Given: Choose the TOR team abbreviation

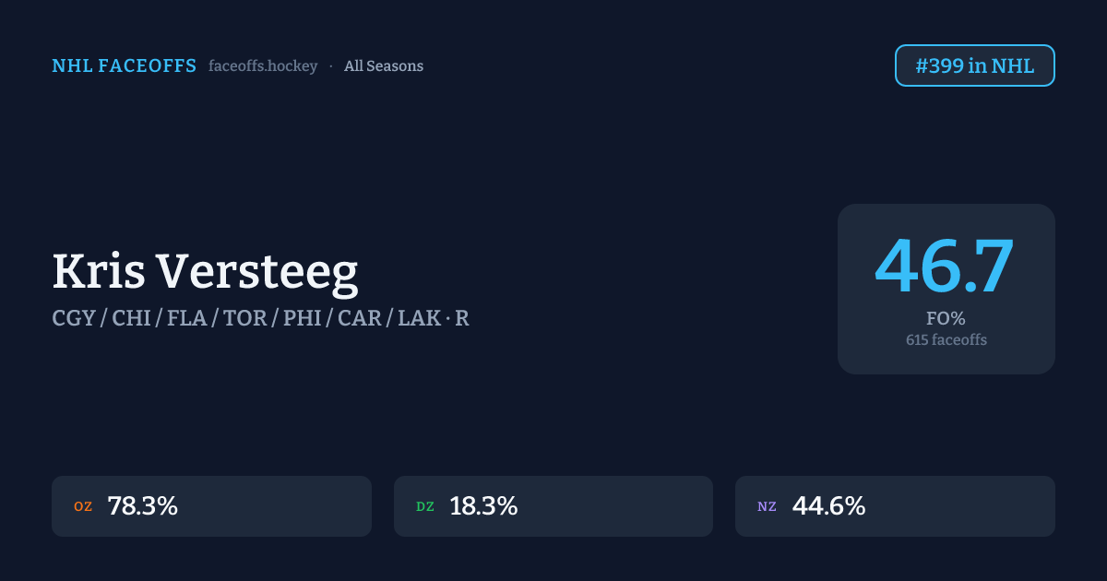Looking at the screenshot, I should (x=244, y=319).
